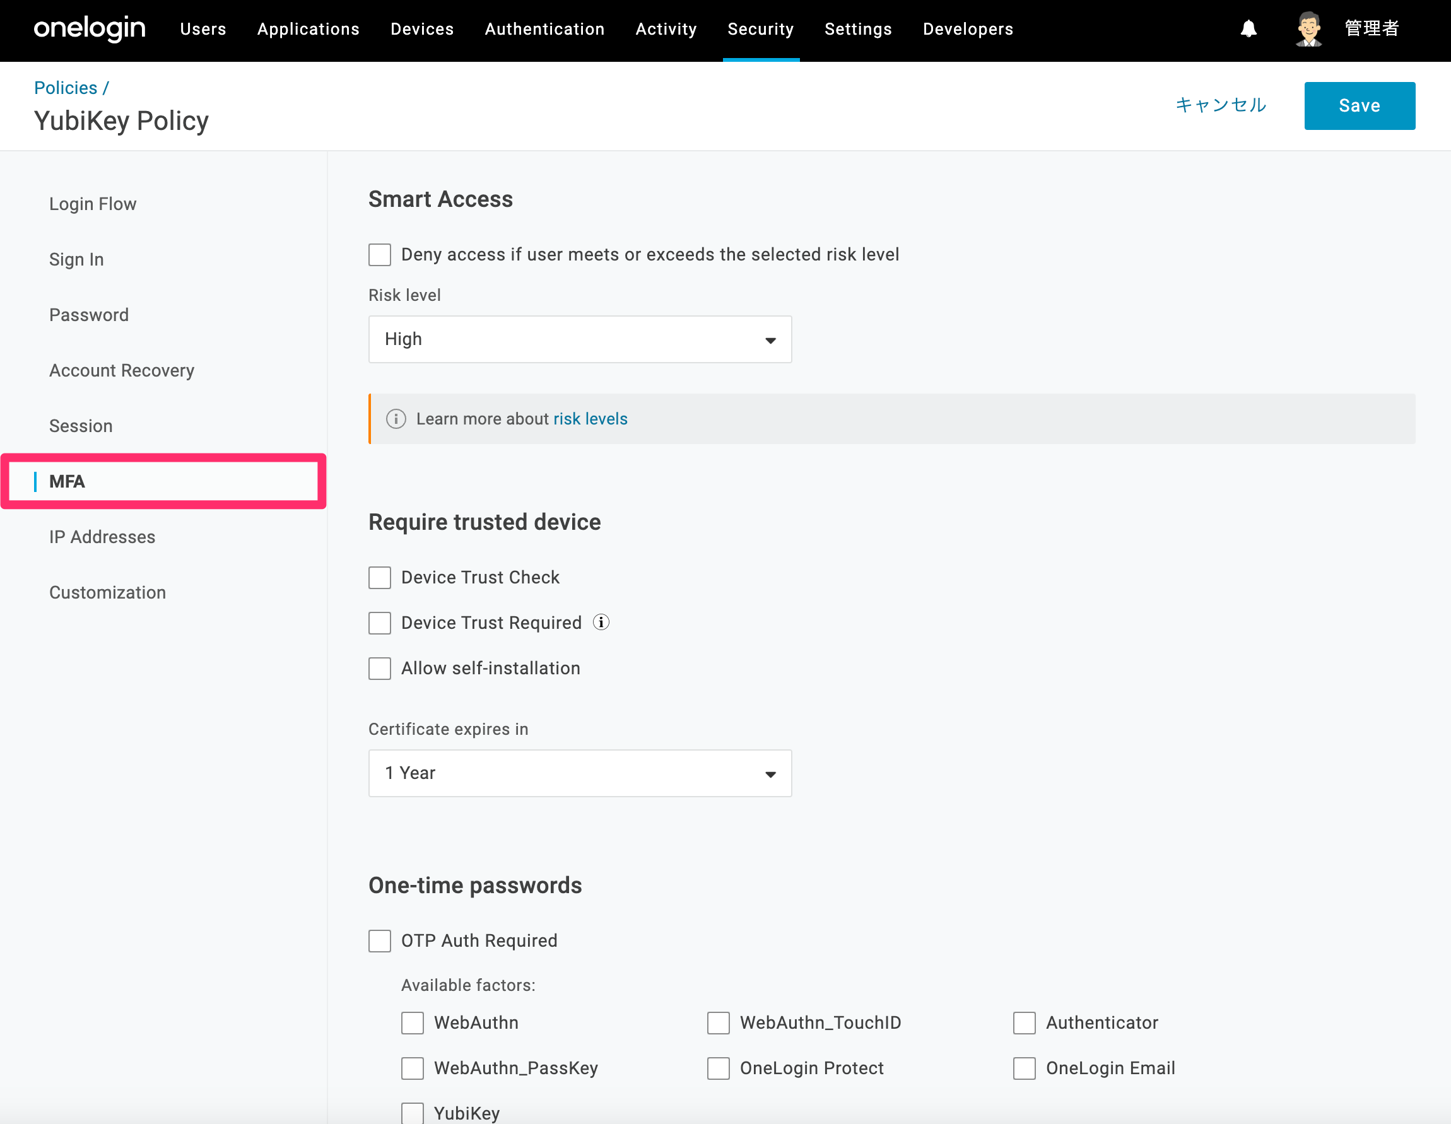Click the admin user avatar
Viewport: 1451px width, 1124px height.
pos(1309,28)
